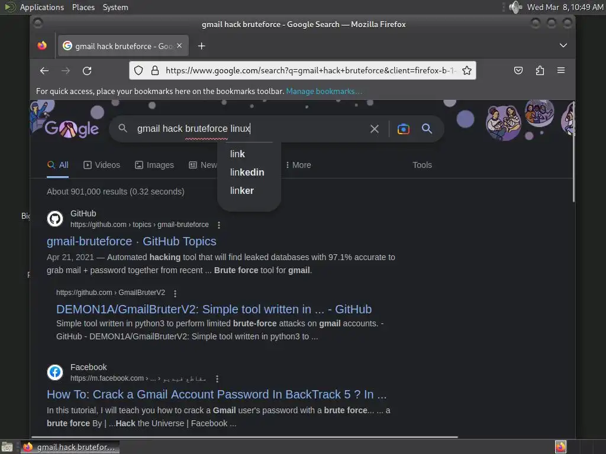This screenshot has height=454, width=606.
Task: Open options for GitHub Topics result
Action: pos(219,225)
